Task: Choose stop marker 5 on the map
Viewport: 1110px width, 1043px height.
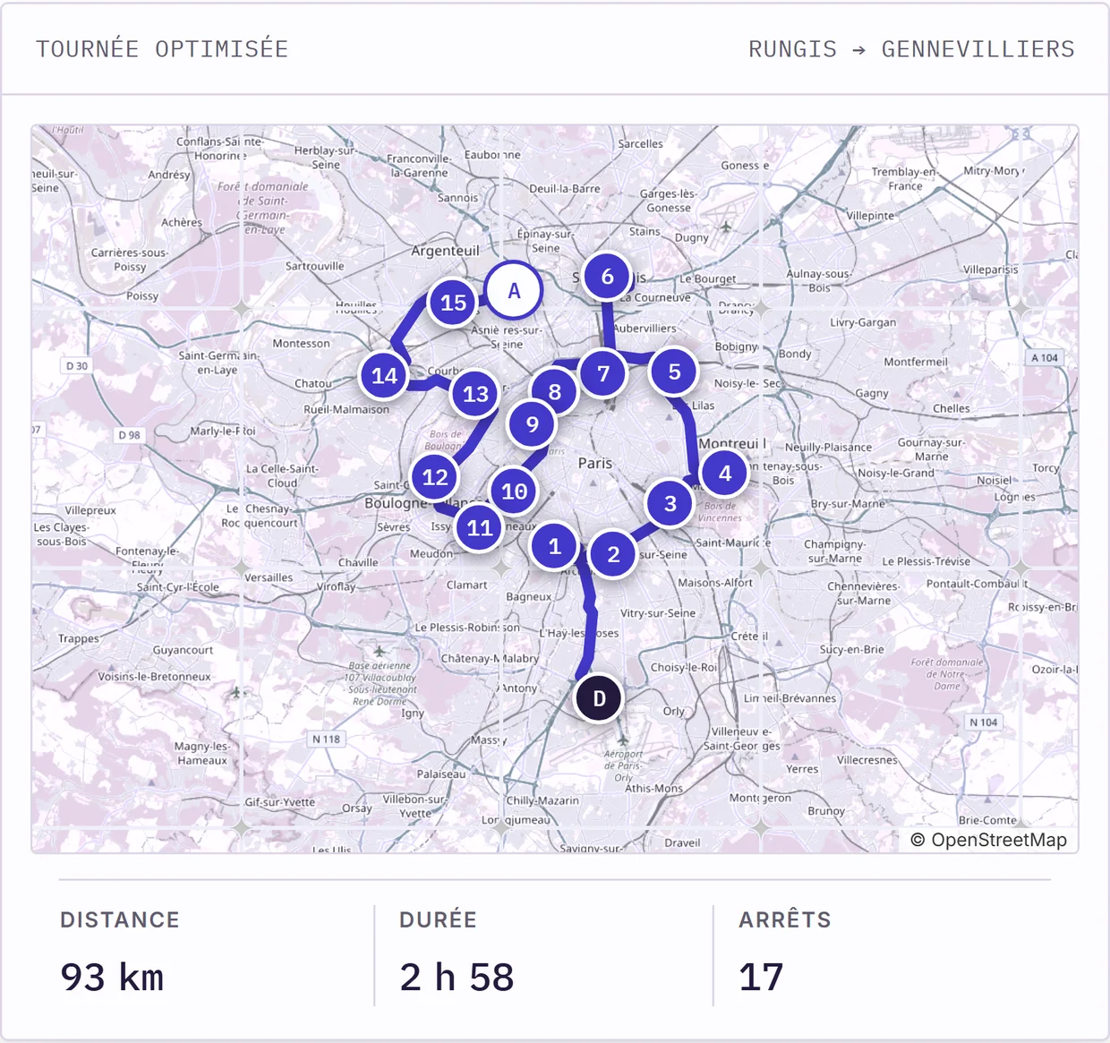Action: click(675, 371)
